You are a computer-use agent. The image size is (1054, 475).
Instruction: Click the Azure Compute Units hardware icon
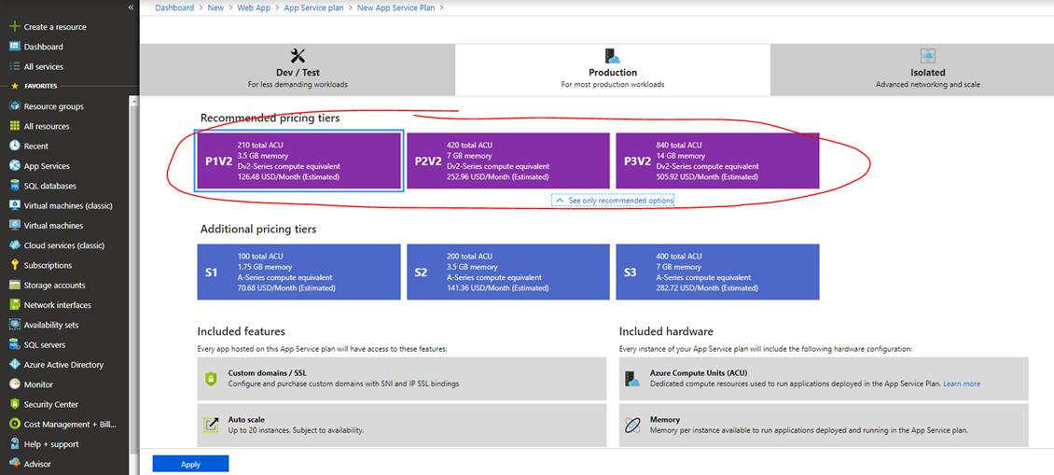click(632, 378)
